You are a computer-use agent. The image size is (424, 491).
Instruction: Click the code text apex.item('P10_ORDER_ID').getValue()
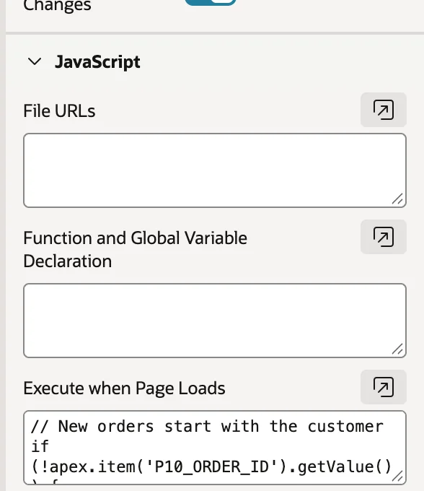[x=221, y=467]
